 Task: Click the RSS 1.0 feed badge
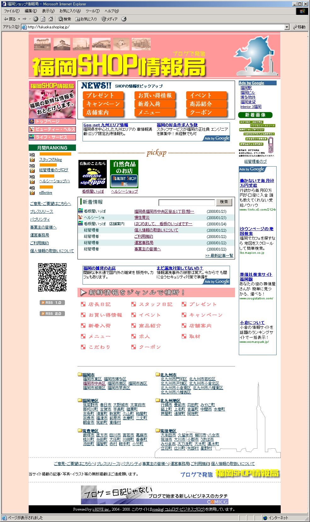52,303
